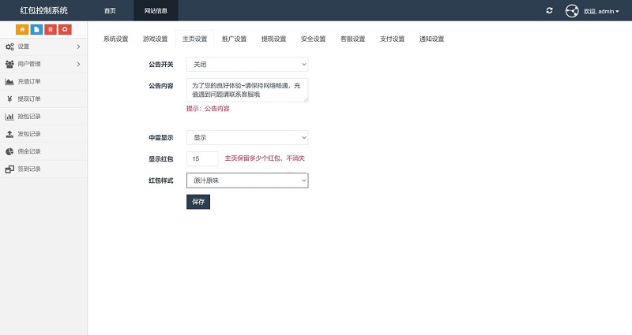Switch to the 游戏设置 tab
The image size is (632, 335).
(x=155, y=39)
